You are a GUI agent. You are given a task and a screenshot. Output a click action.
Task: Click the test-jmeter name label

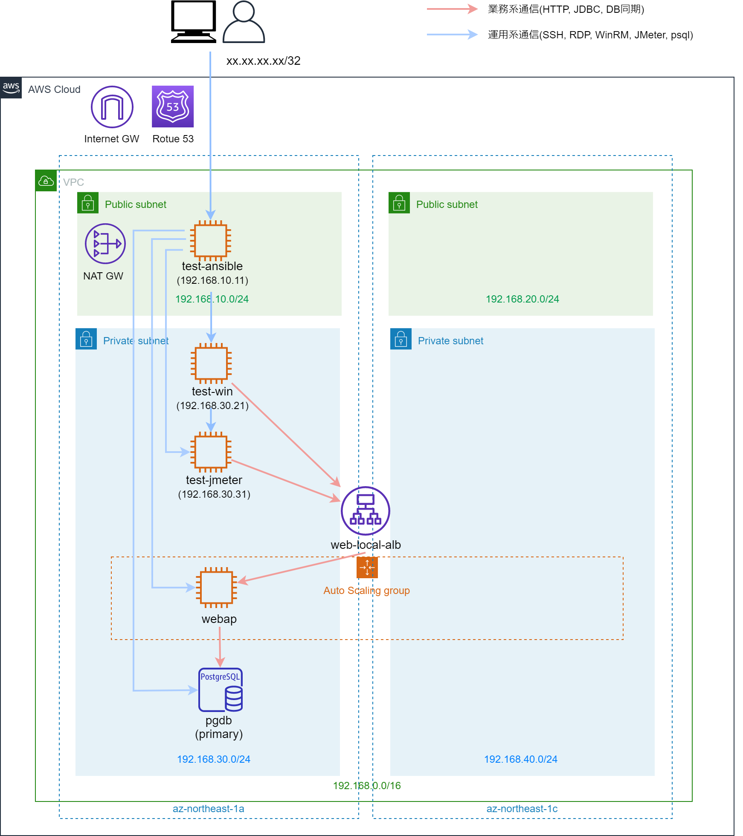214,480
